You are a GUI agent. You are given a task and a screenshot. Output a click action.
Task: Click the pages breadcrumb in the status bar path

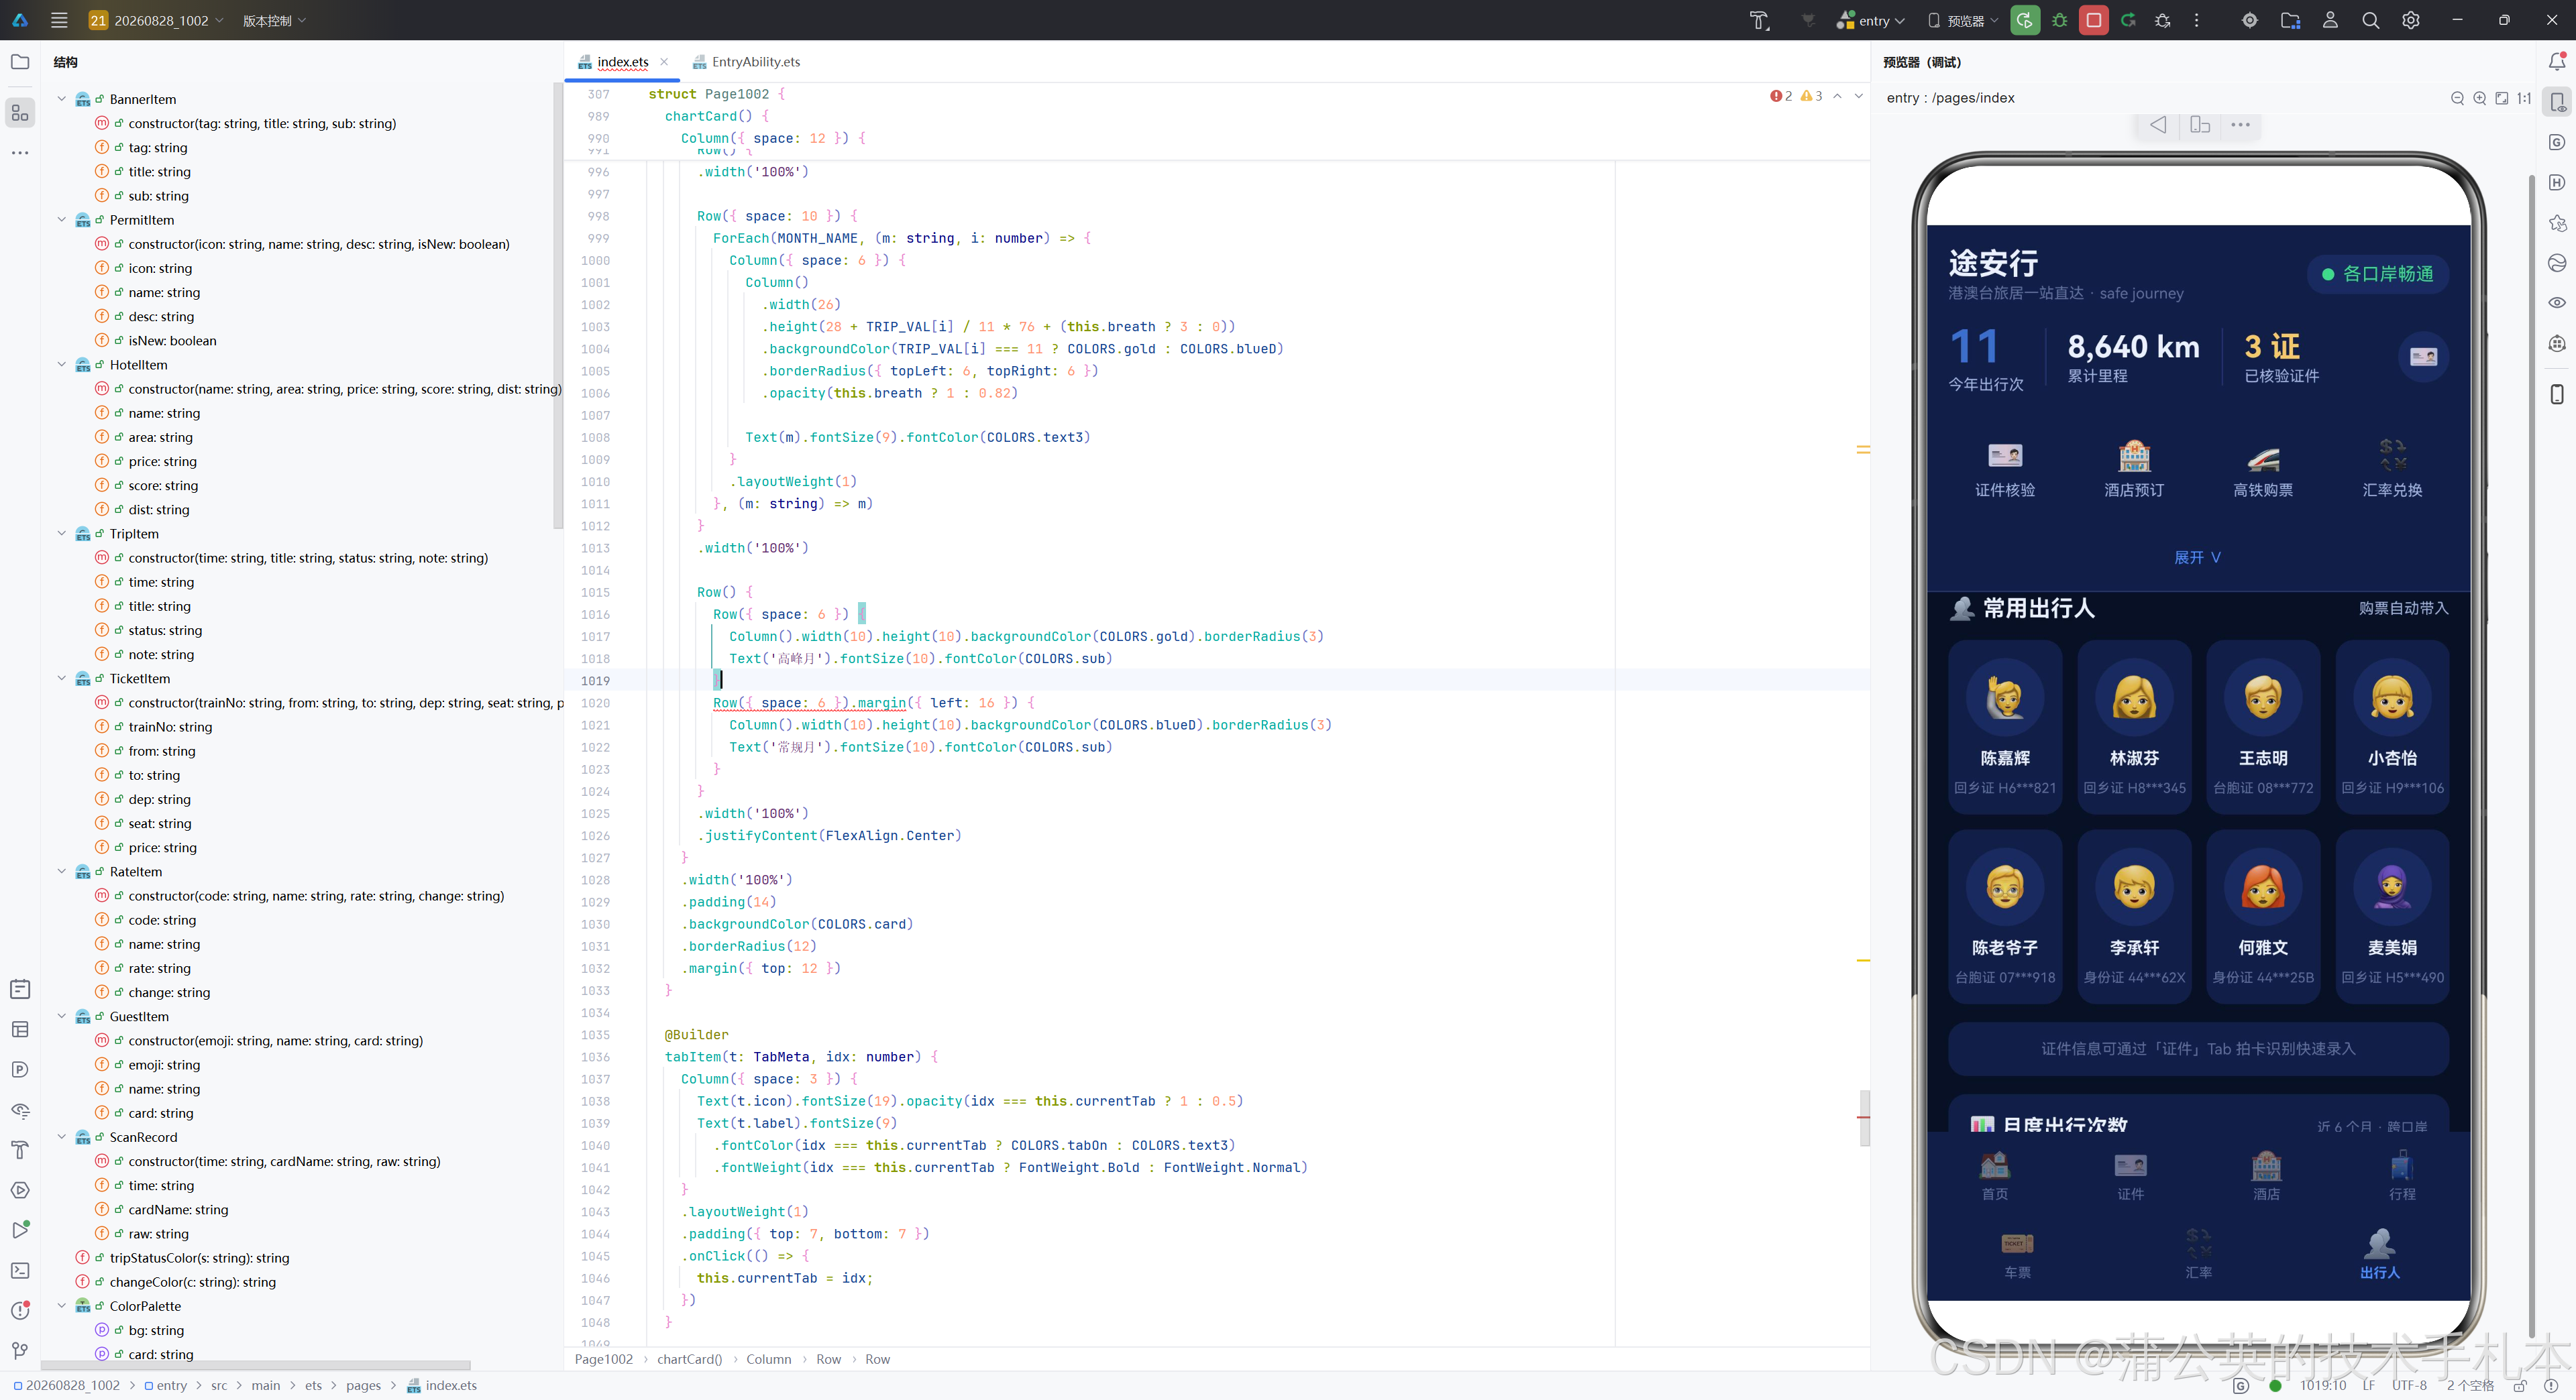[x=363, y=1386]
